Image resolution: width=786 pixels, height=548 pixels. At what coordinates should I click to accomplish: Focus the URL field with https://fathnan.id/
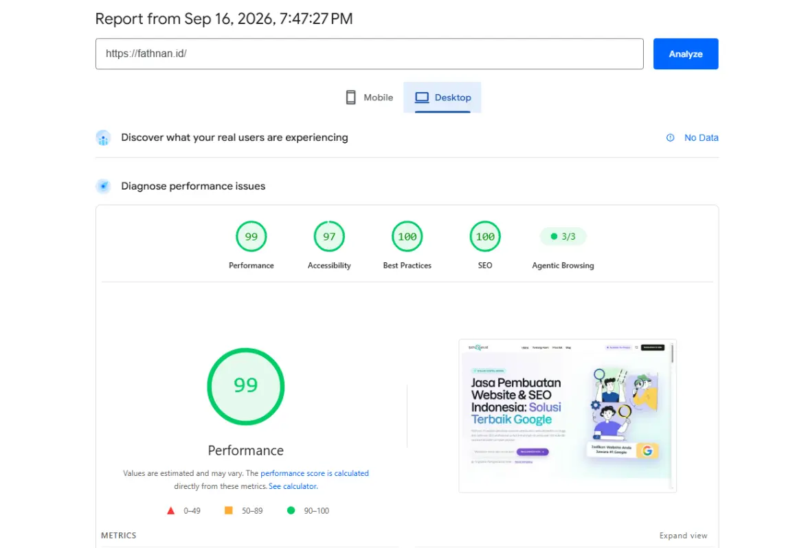(x=370, y=54)
